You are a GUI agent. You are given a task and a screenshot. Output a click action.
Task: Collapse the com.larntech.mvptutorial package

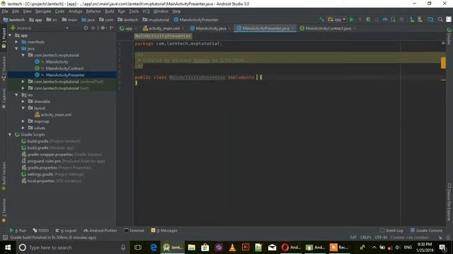23,55
